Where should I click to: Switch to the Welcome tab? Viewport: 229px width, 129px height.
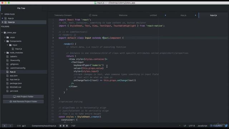(x=123, y=15)
